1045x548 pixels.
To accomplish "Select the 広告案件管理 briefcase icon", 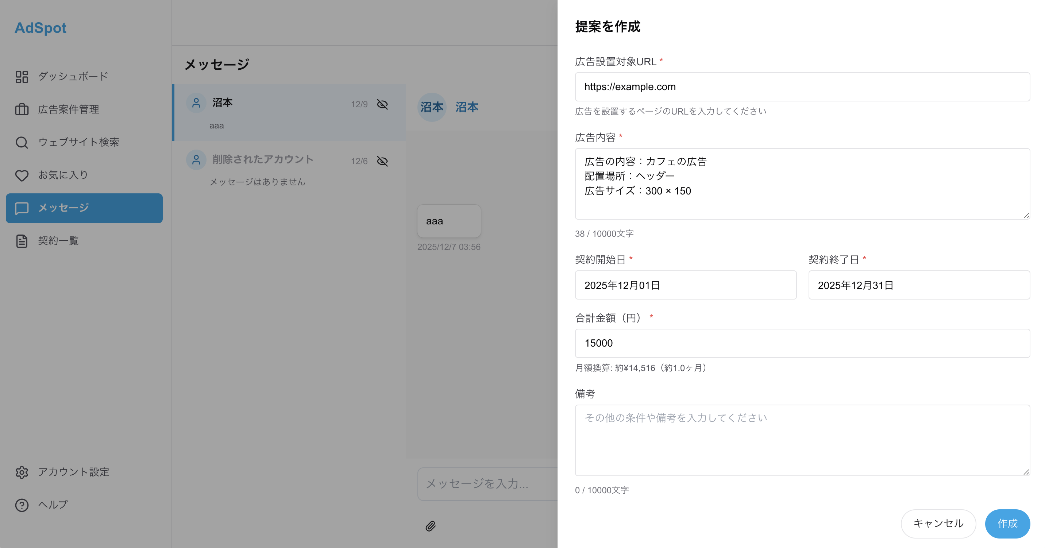I will (22, 109).
